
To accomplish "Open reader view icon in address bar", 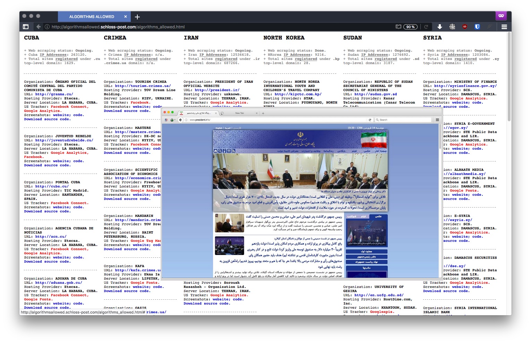I will click(399, 27).
